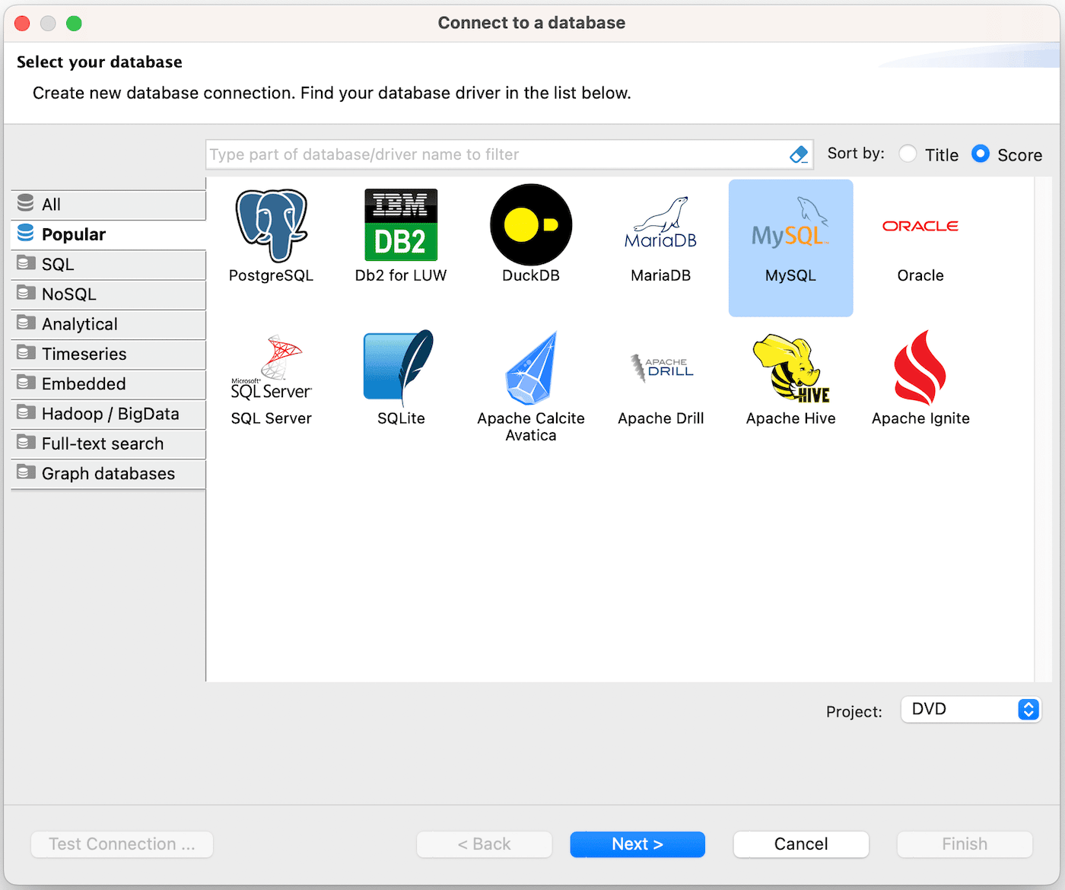Pick the MariaDB seal icon
Image resolution: width=1065 pixels, height=890 pixels.
[x=660, y=225]
